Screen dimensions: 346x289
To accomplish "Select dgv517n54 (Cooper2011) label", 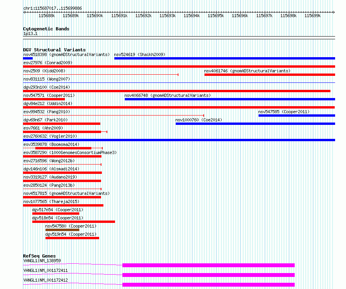I will pos(58,210).
